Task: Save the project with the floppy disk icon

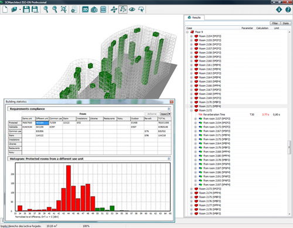Action: pos(26,9)
